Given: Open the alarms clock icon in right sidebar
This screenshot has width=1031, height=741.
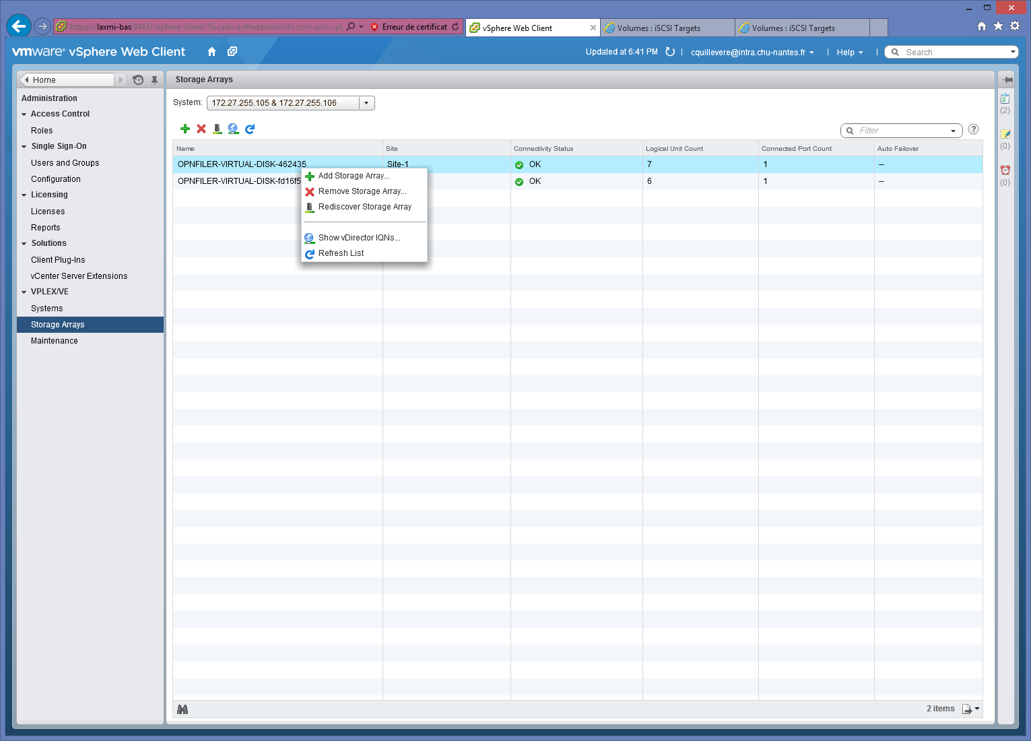Looking at the screenshot, I should (1005, 170).
